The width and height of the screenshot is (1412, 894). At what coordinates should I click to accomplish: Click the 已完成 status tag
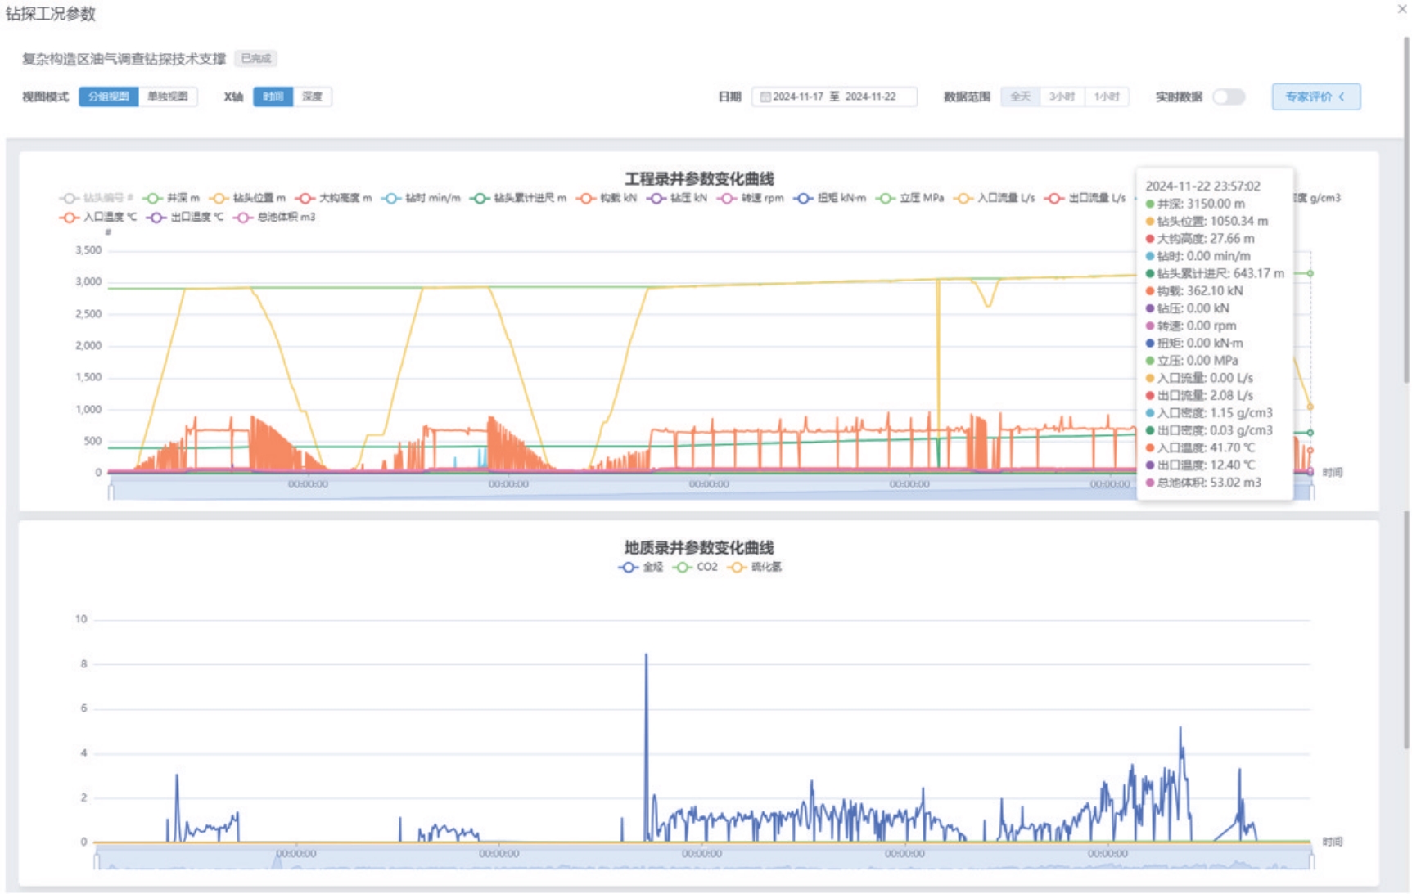[x=256, y=59]
